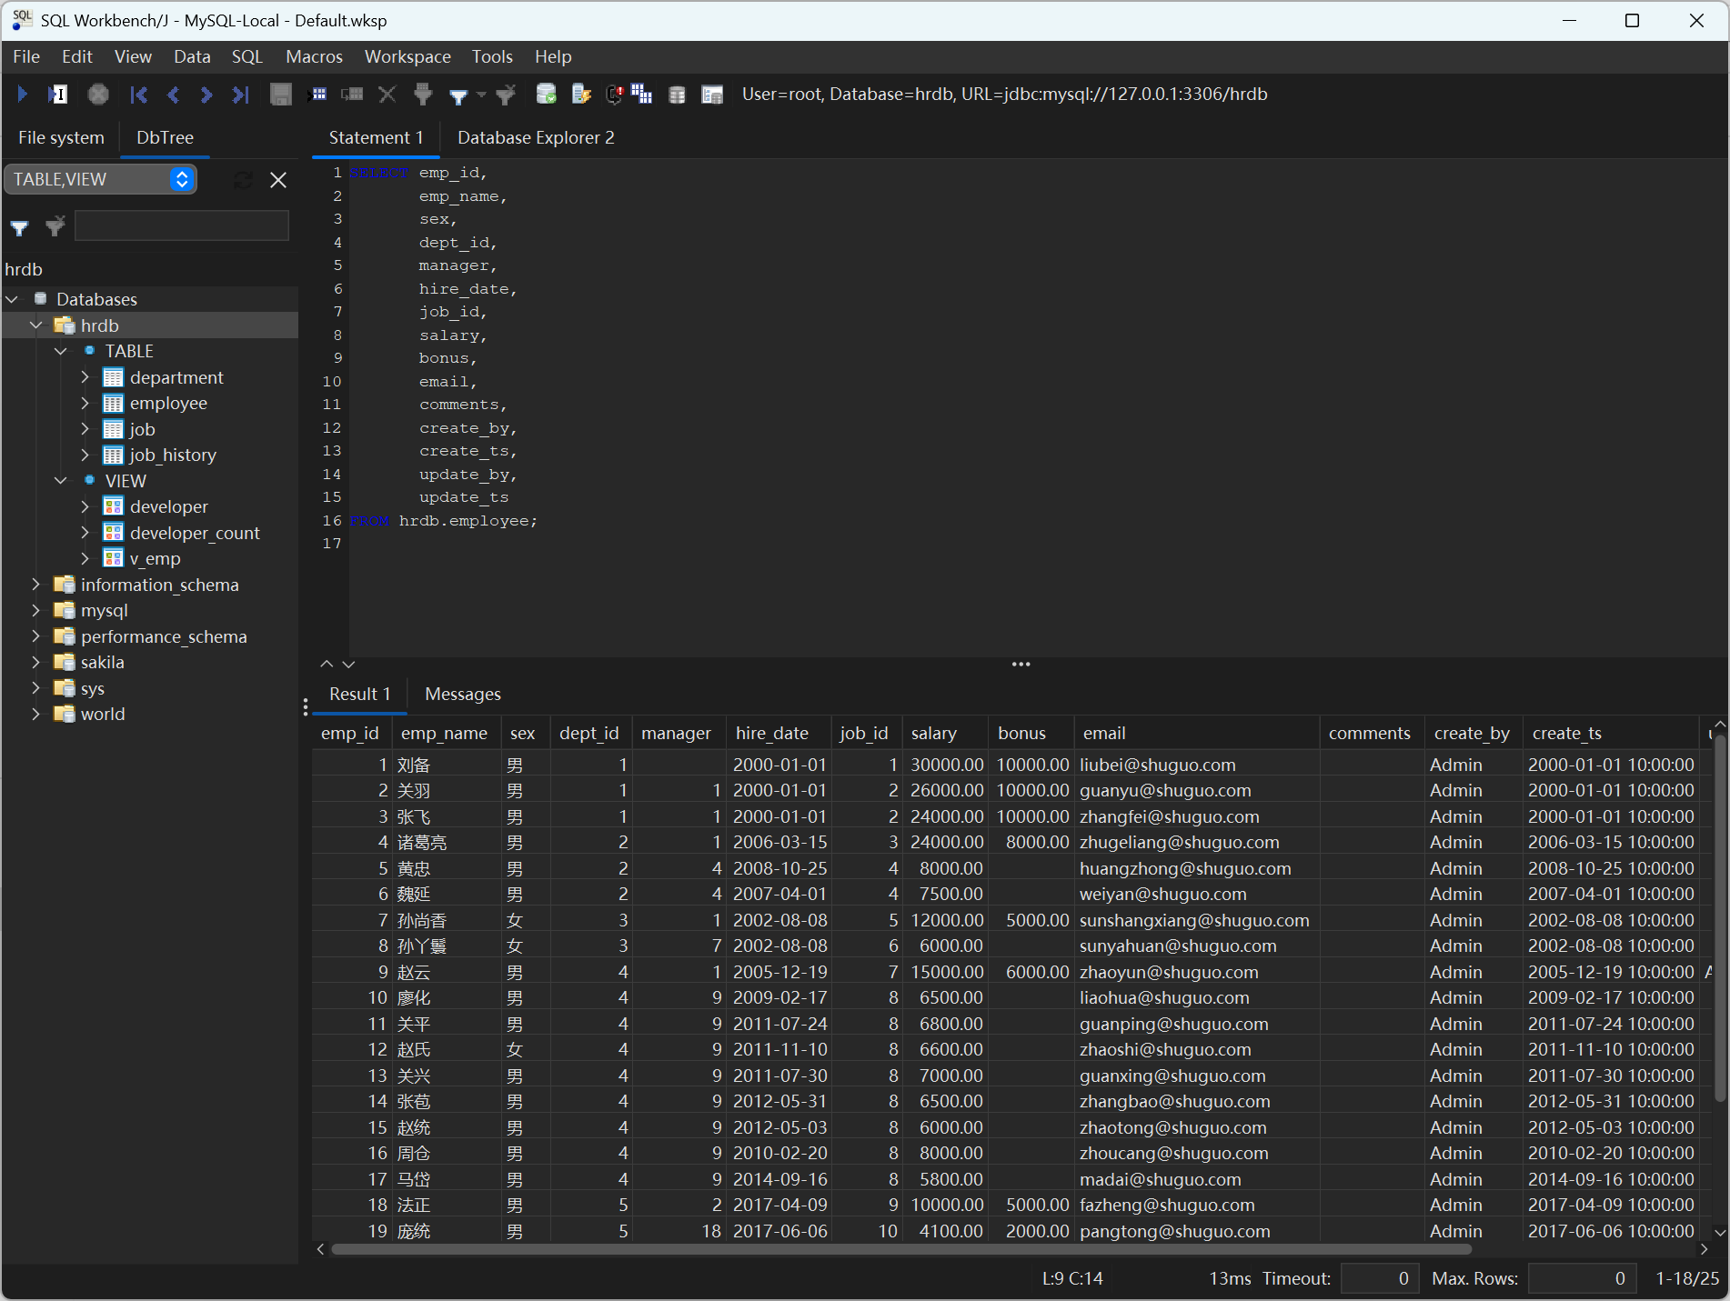Open the filter dropdown arrow in toolbar
Screen dimensions: 1730x1301
tap(481, 95)
